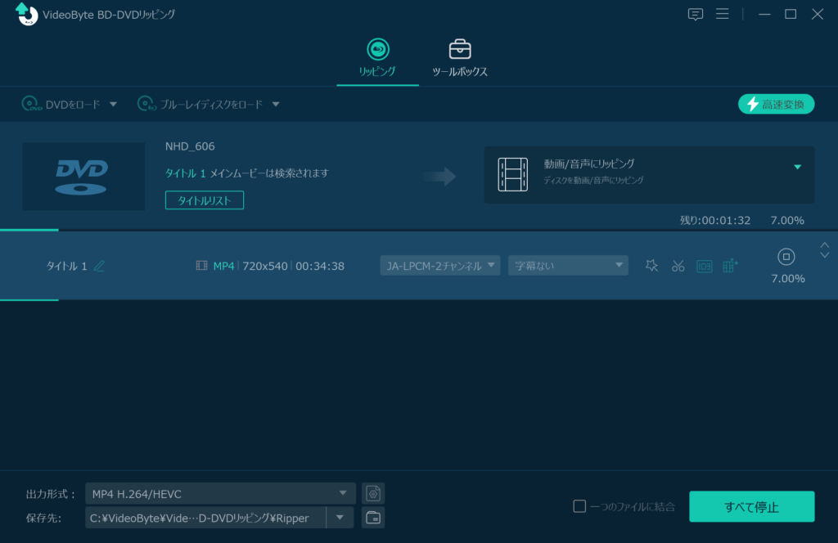Click the 720x540 resolution text

[265, 266]
